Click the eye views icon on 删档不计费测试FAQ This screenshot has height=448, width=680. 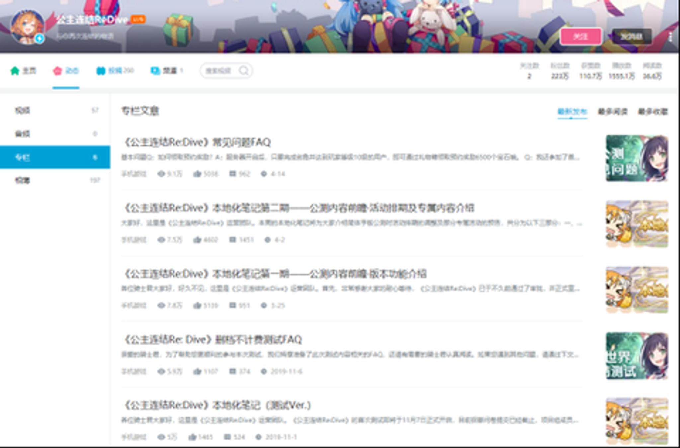161,371
